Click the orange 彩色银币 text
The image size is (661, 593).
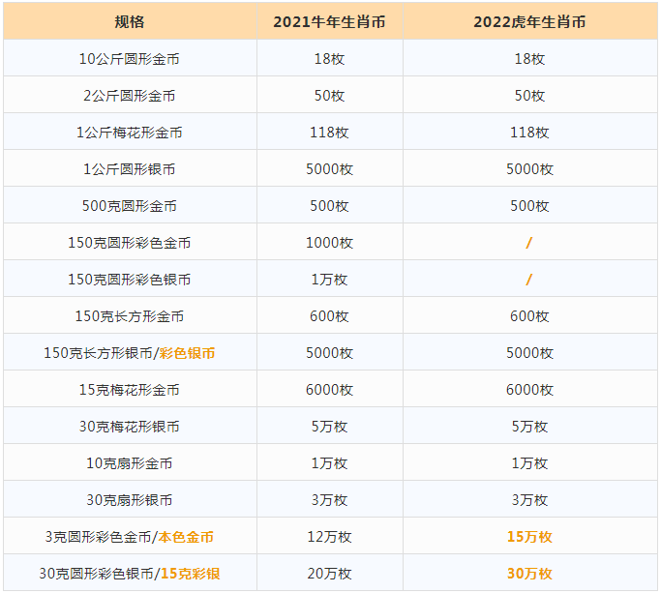coord(187,353)
